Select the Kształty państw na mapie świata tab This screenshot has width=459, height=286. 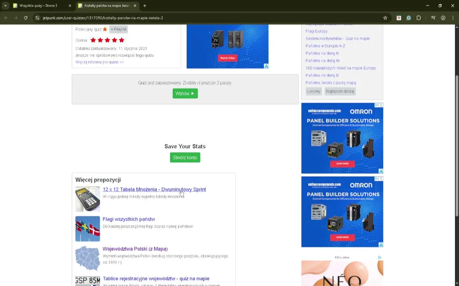(108, 6)
